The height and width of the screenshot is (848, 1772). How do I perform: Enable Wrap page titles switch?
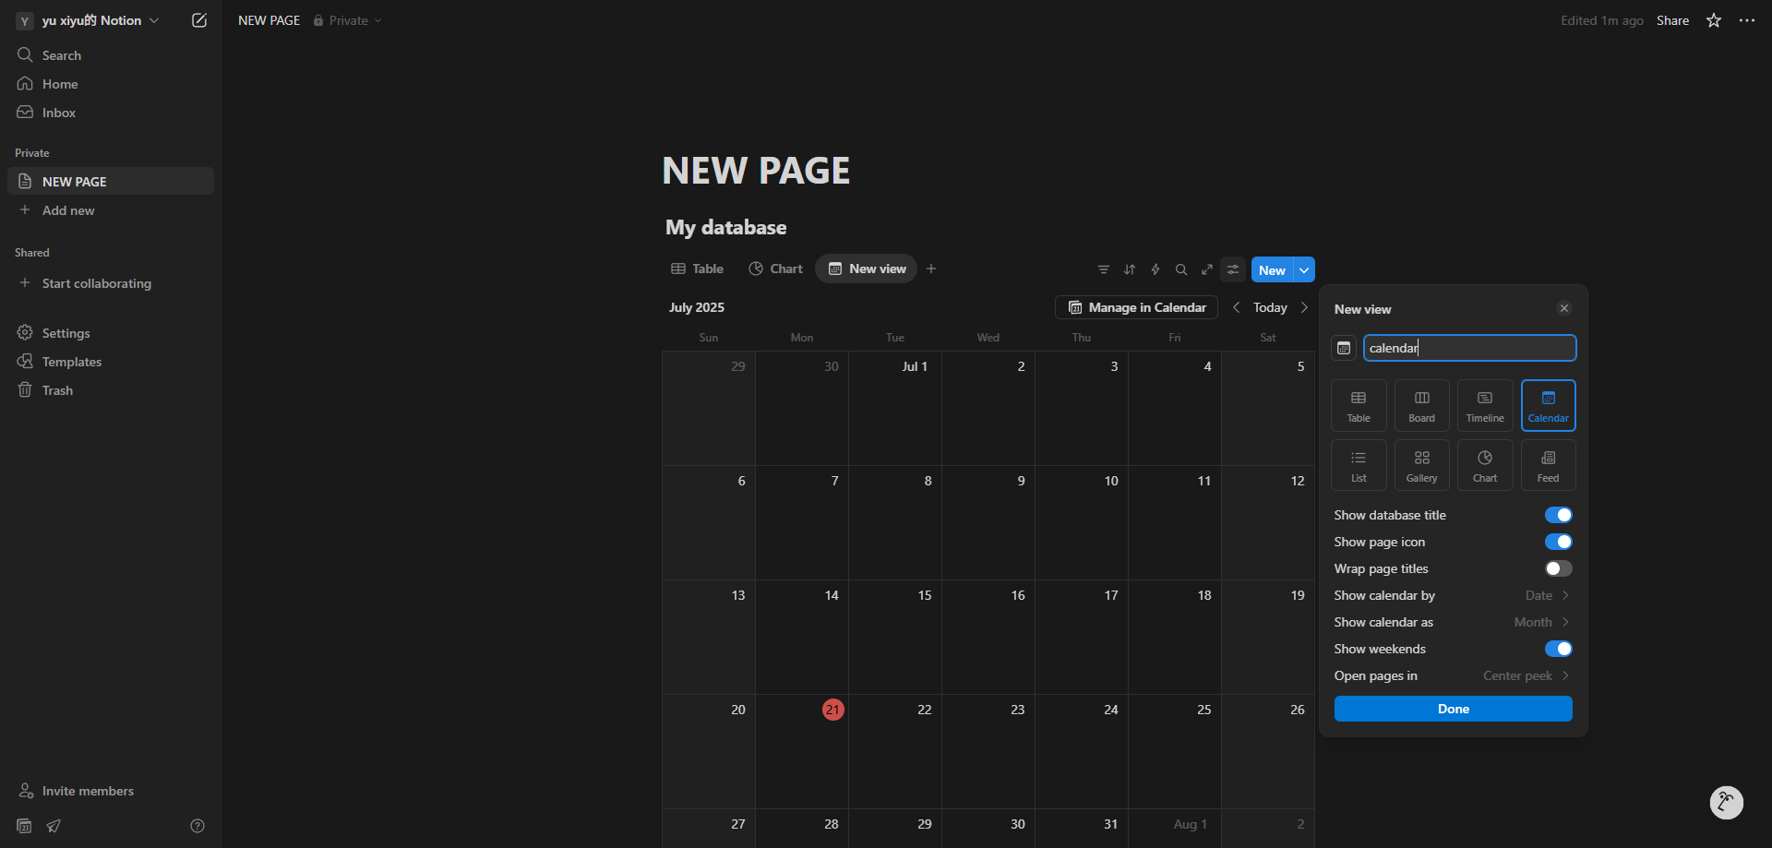(x=1558, y=568)
